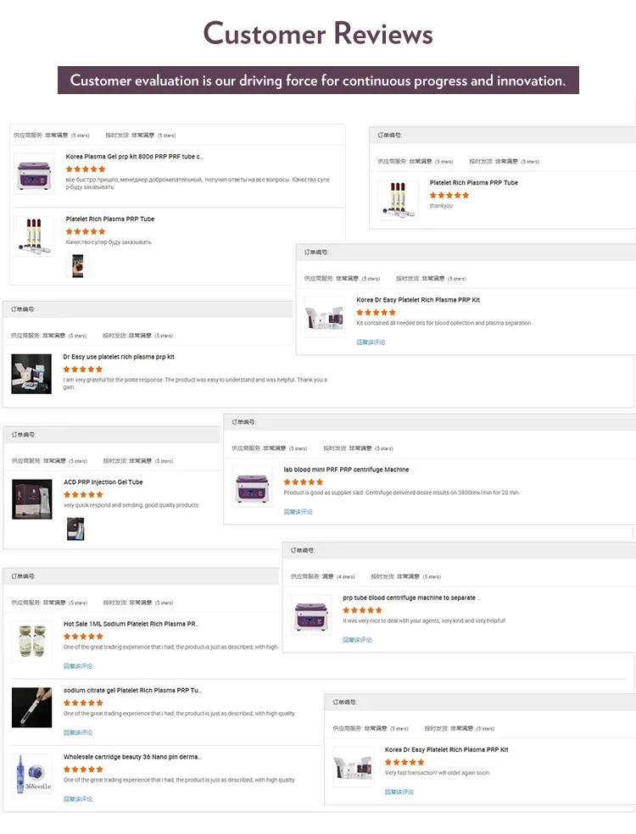The image size is (636, 834).
Task: Click the ACD PRP Injection Gel Tube product image
Action: [x=33, y=499]
